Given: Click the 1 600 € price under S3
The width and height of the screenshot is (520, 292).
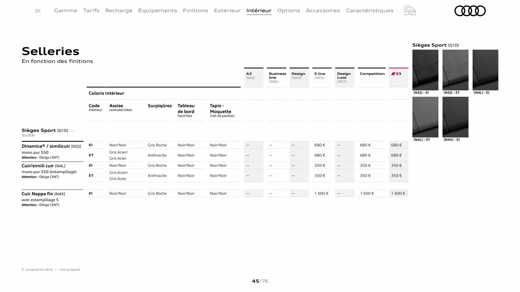Looking at the screenshot, I should point(398,193).
